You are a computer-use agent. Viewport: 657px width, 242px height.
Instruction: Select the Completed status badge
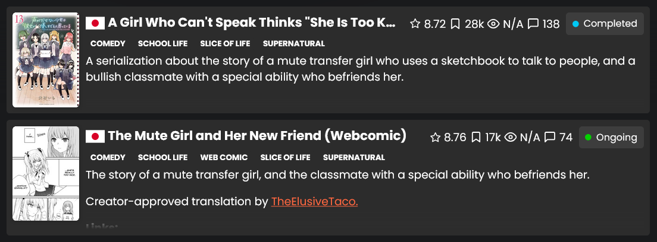coord(605,24)
